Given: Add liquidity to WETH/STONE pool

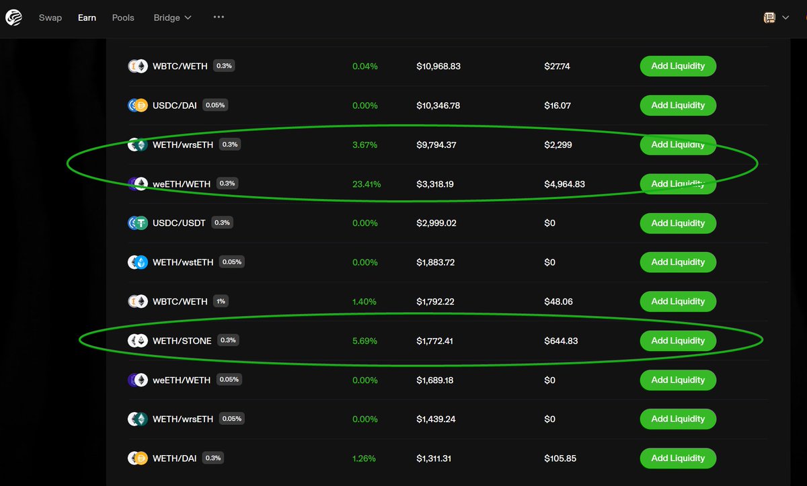Looking at the screenshot, I should (678, 341).
